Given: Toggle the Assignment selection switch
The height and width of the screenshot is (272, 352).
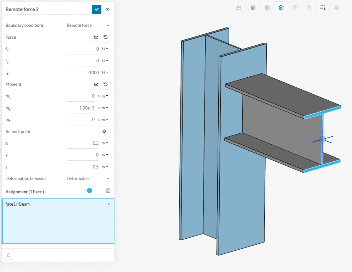Looking at the screenshot, I should click(88, 191).
